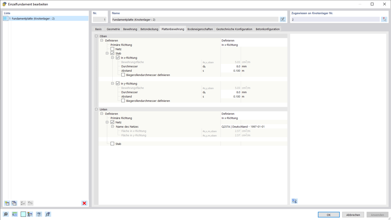The height and width of the screenshot is (220, 391).
Task: Click cyan list item color square
Action: (5, 18)
